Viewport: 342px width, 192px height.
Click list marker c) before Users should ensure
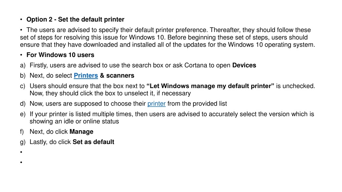[x=23, y=86]
